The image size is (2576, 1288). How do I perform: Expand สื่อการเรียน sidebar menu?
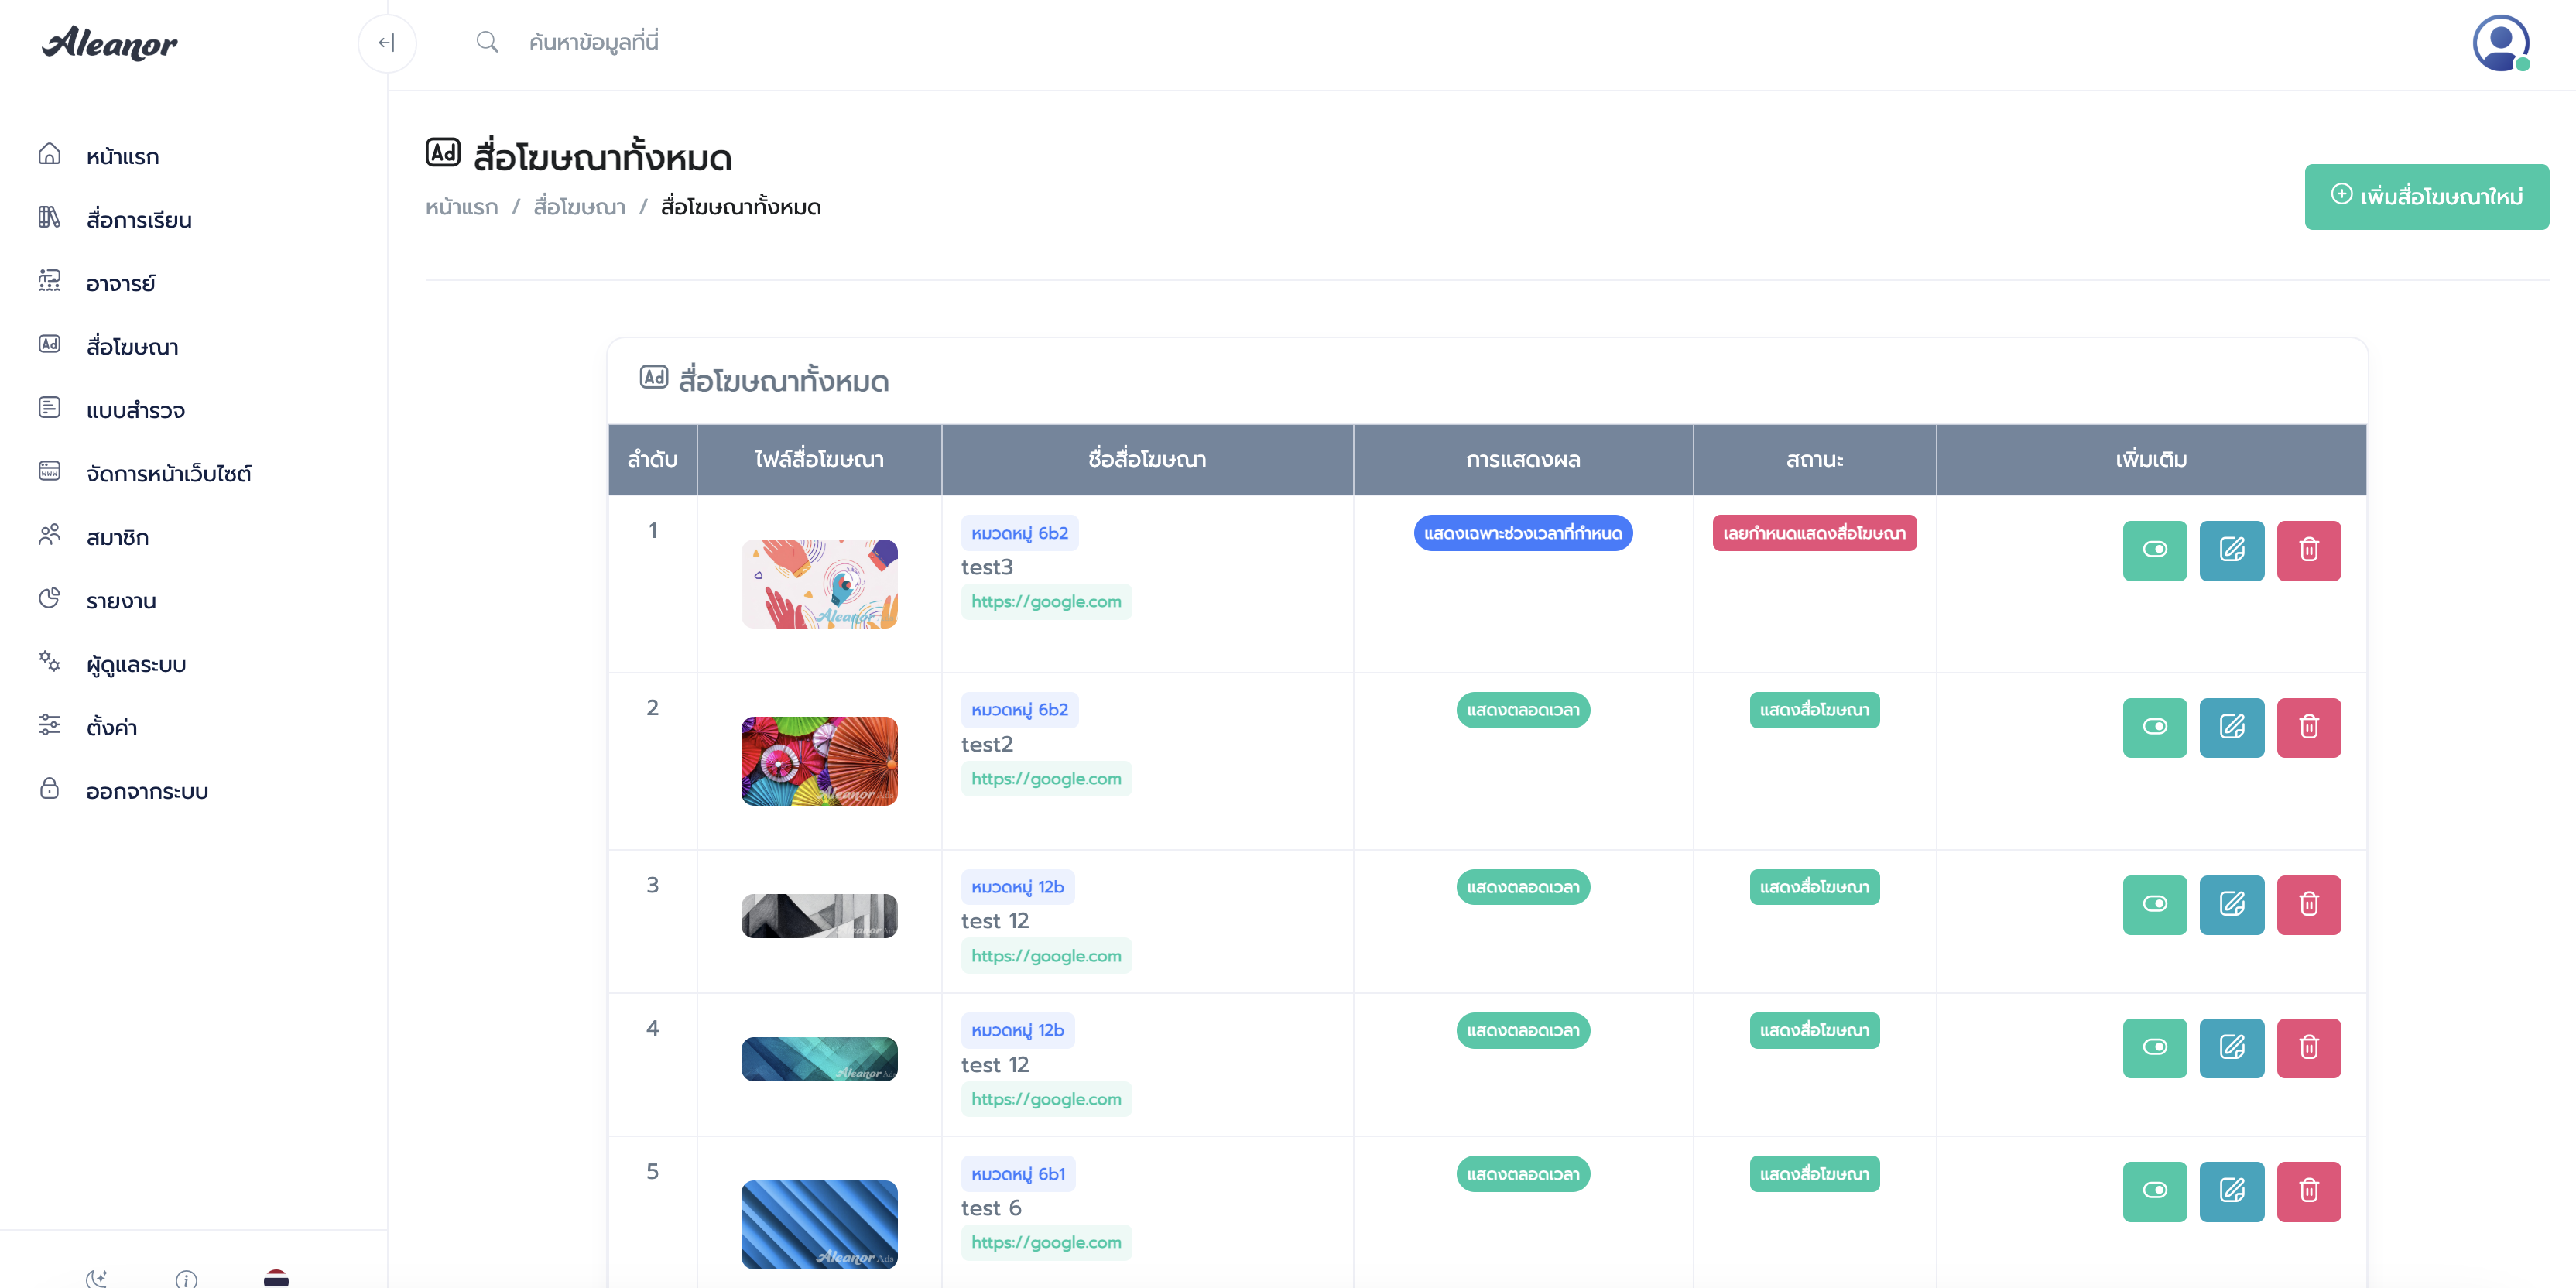coord(138,220)
